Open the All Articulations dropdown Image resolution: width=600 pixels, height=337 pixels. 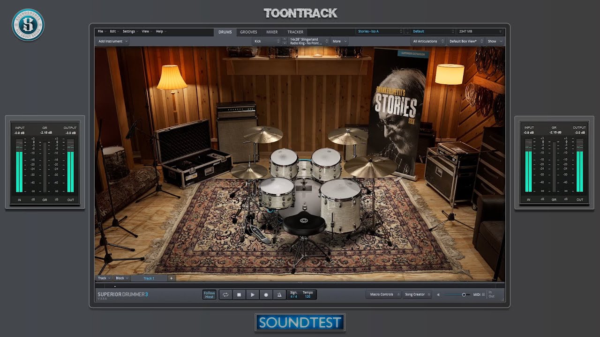point(428,41)
